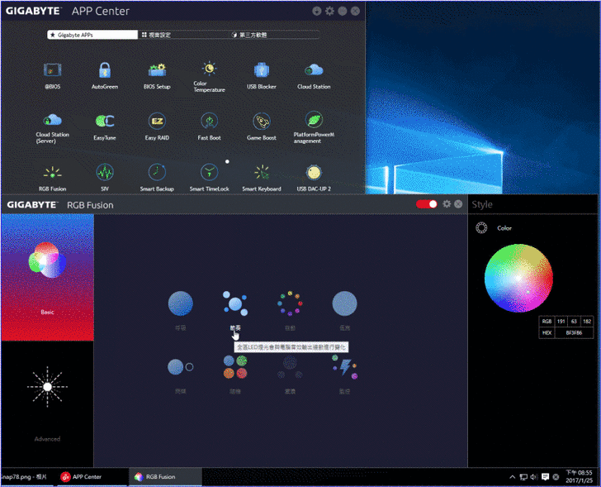Switch to the Gigabyte APPs tab

coord(92,35)
